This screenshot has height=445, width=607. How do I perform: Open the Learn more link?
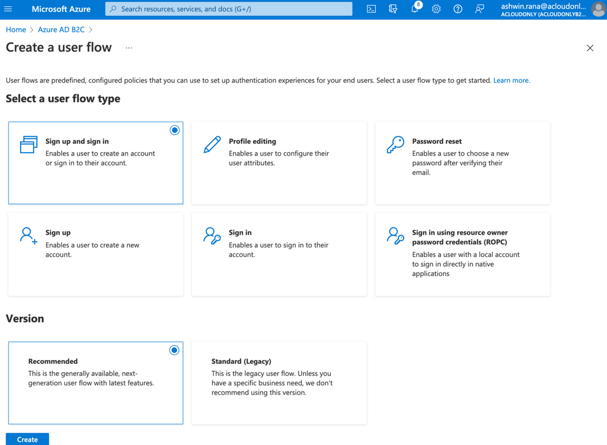pos(511,80)
